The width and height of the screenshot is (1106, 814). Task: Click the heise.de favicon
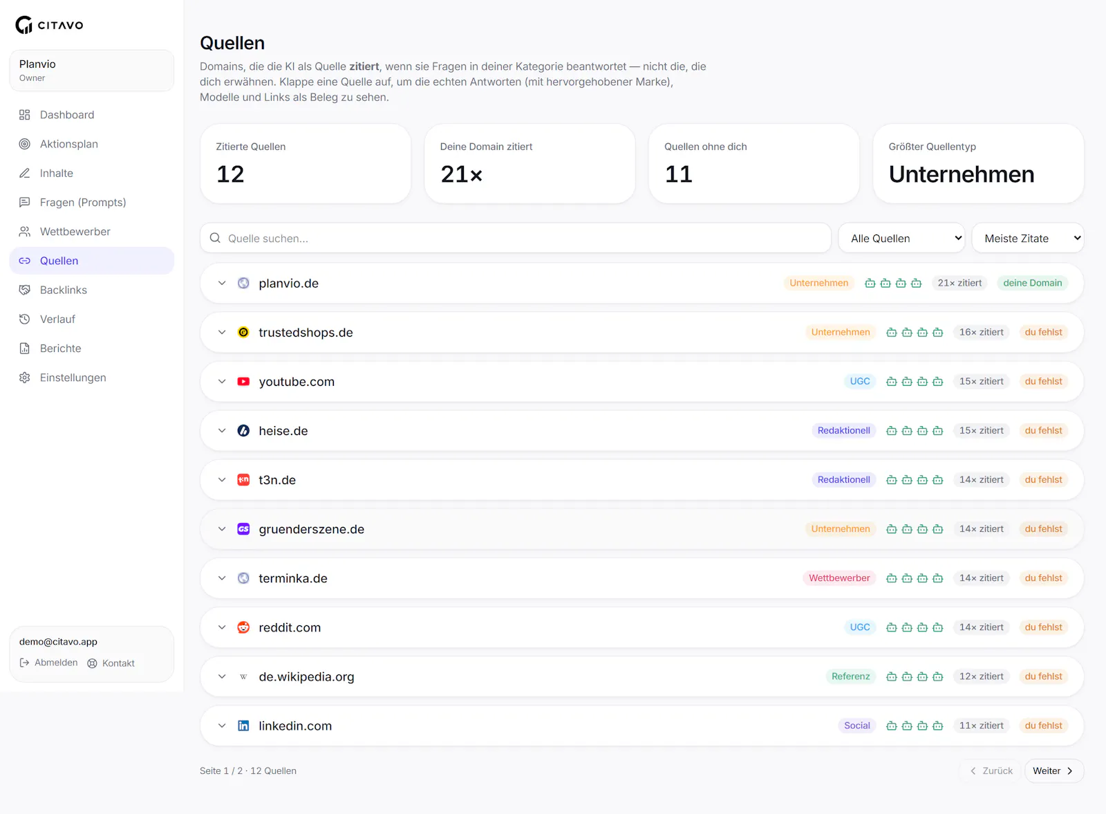tap(243, 431)
